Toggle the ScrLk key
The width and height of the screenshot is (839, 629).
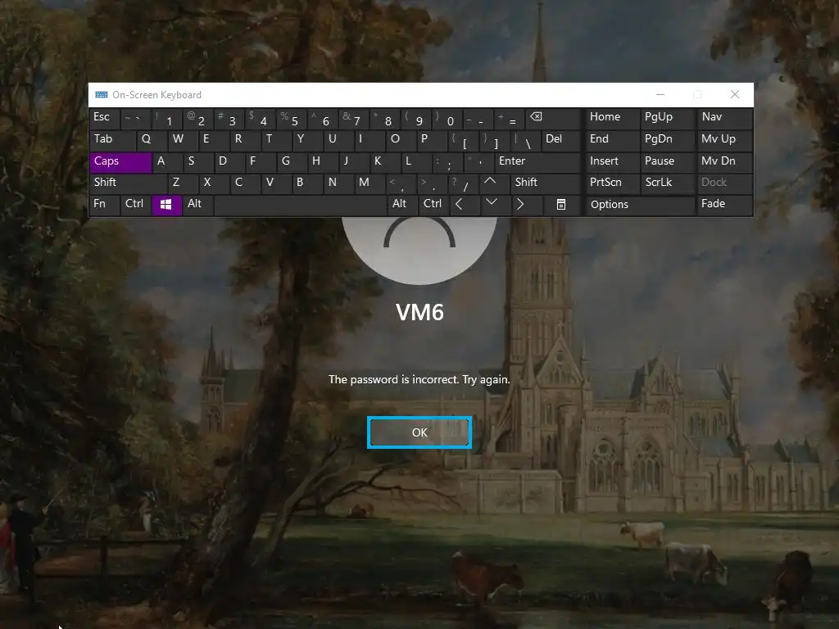668,183
